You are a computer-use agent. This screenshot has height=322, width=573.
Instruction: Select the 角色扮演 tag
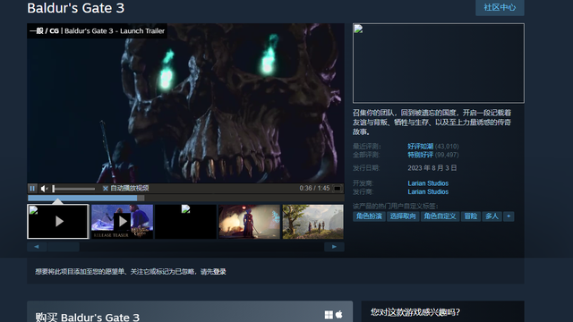369,216
